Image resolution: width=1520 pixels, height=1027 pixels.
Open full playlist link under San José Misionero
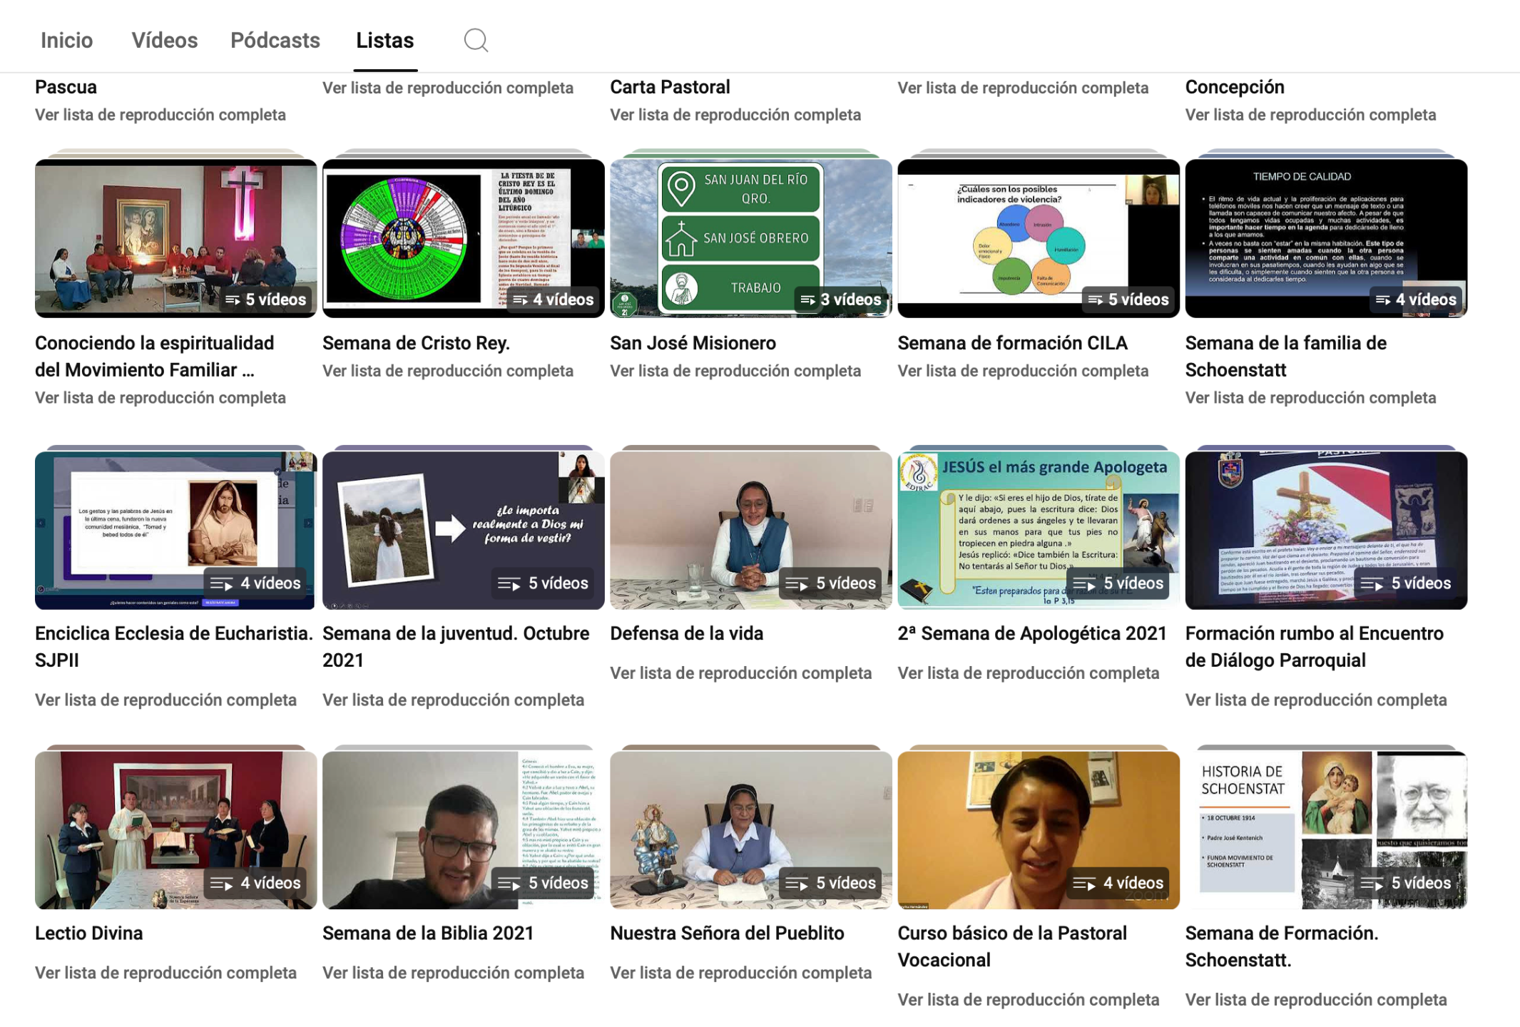click(735, 371)
